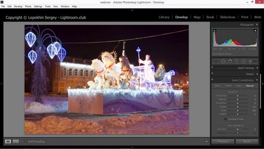264x149 pixels.
Task: Open the Edit menu
Action: click(9, 7)
